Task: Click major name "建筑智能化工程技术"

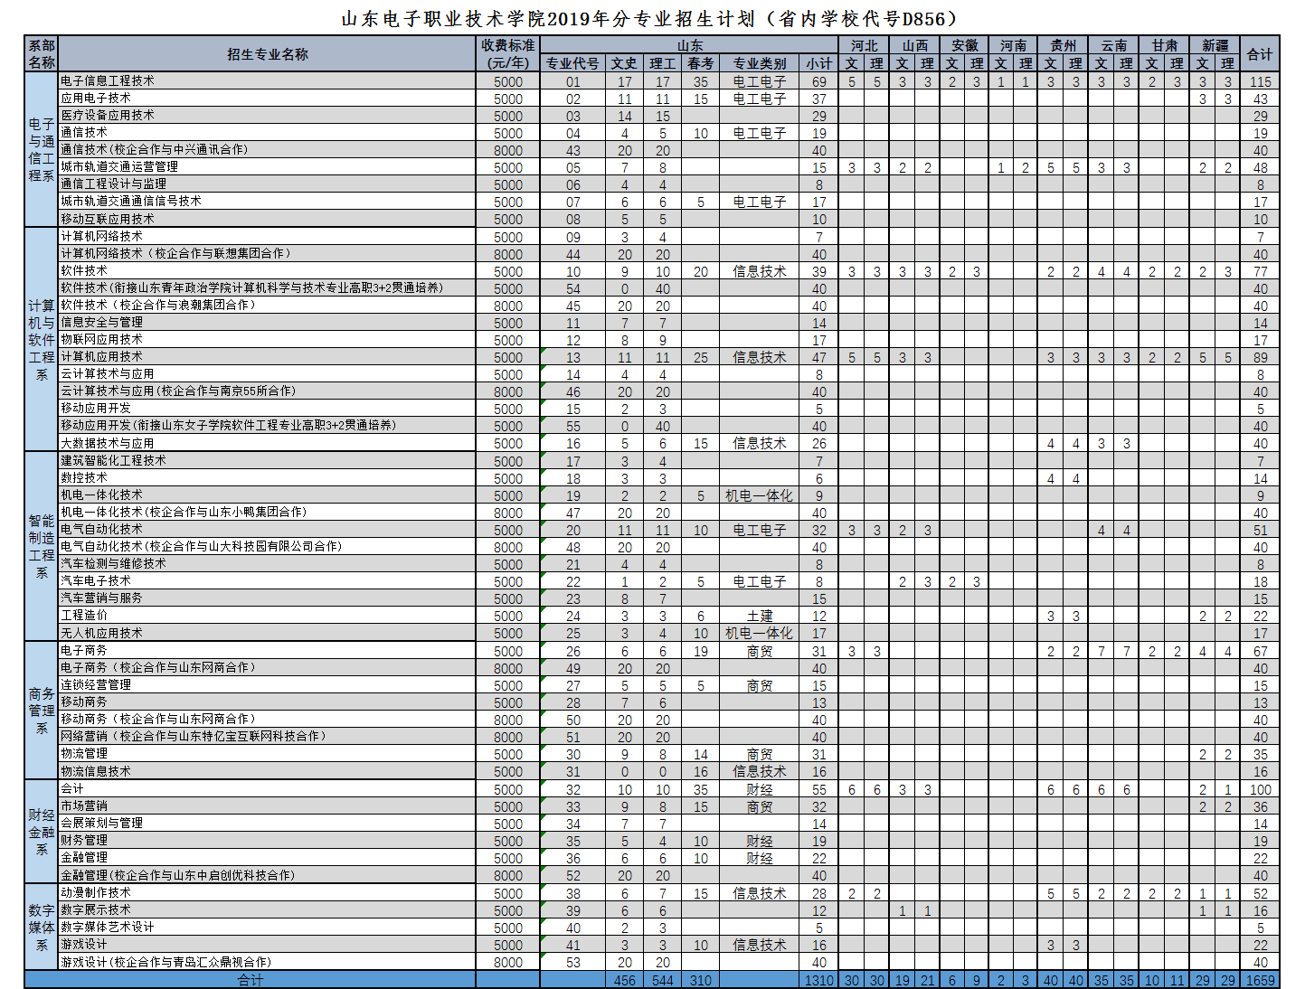Action: coord(113,460)
